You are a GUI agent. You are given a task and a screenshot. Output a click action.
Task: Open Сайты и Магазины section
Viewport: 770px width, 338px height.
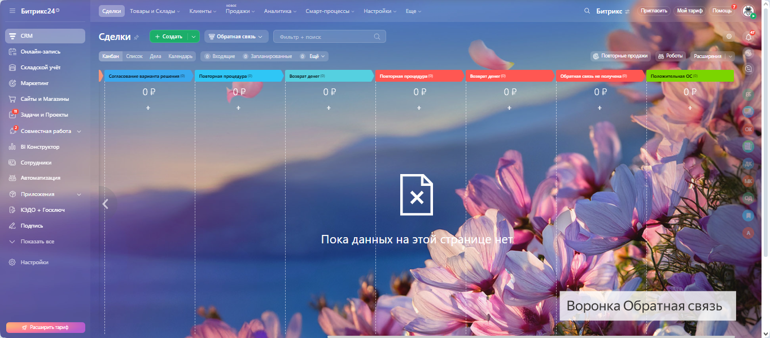(x=45, y=99)
